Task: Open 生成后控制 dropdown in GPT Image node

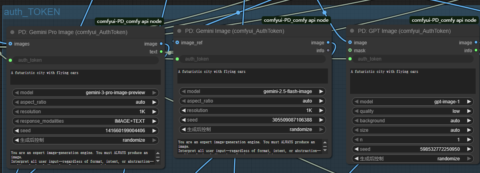Action: pos(413,159)
